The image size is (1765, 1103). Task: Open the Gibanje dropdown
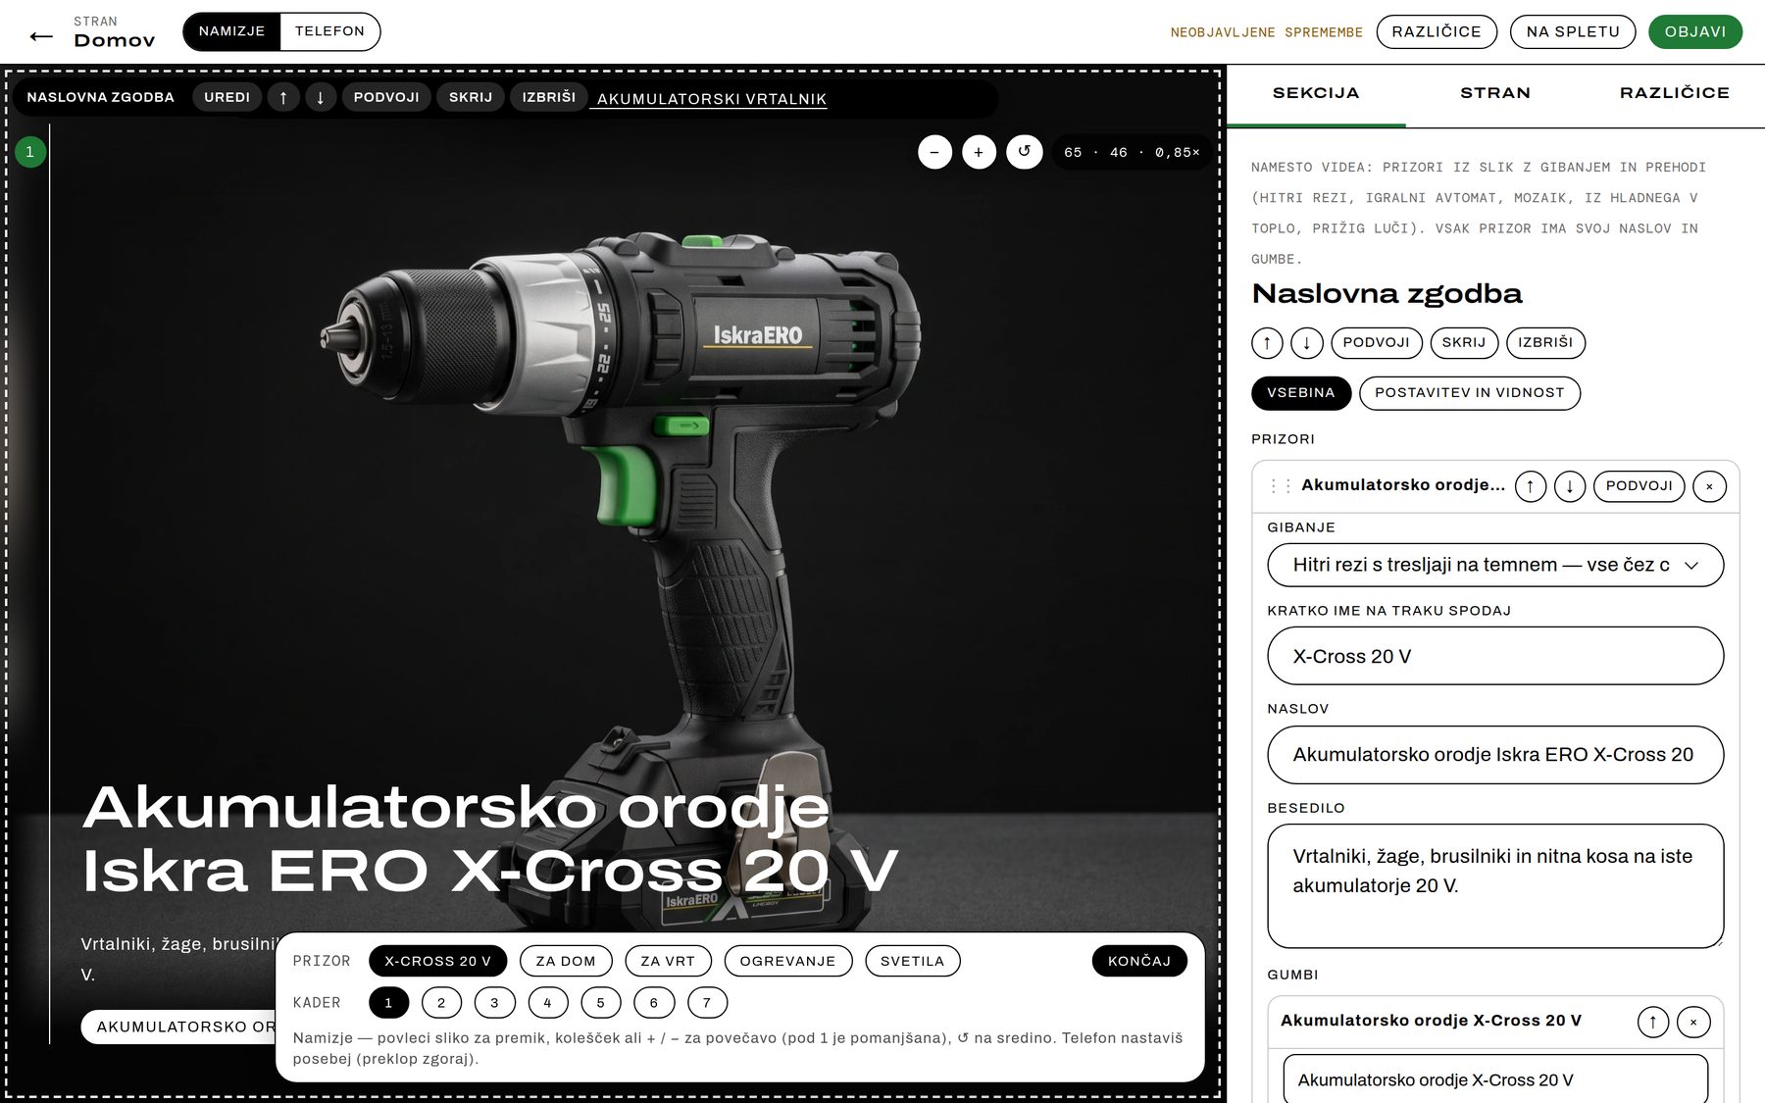tap(1495, 565)
